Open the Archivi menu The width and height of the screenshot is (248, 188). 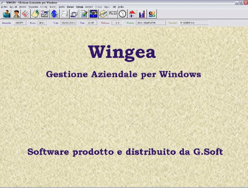(x=4, y=7)
